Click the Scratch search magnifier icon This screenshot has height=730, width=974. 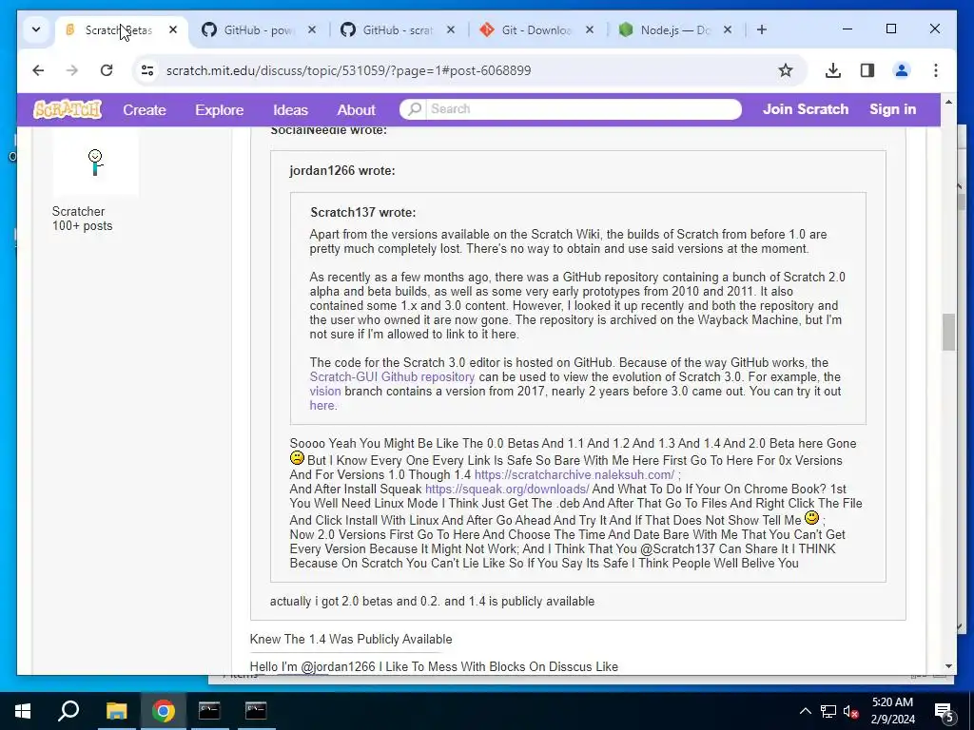pos(415,108)
